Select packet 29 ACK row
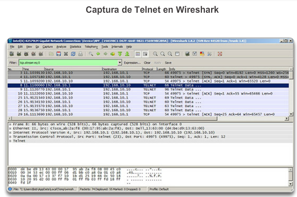297x197 pixels. [x=148, y=114]
